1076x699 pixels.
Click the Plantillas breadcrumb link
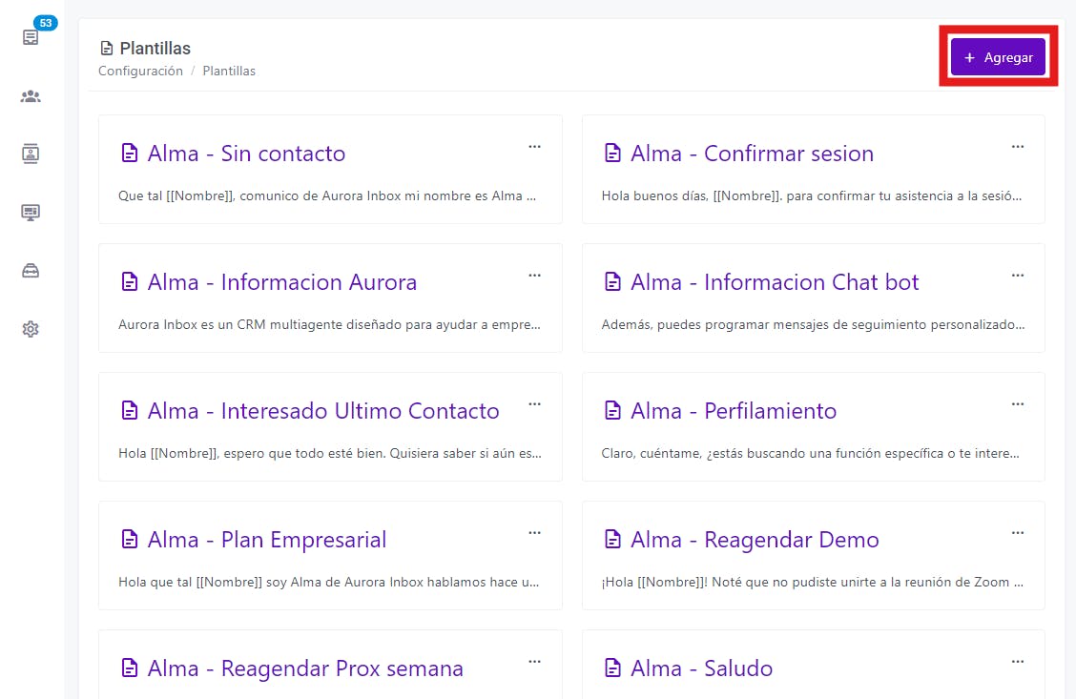click(x=229, y=71)
